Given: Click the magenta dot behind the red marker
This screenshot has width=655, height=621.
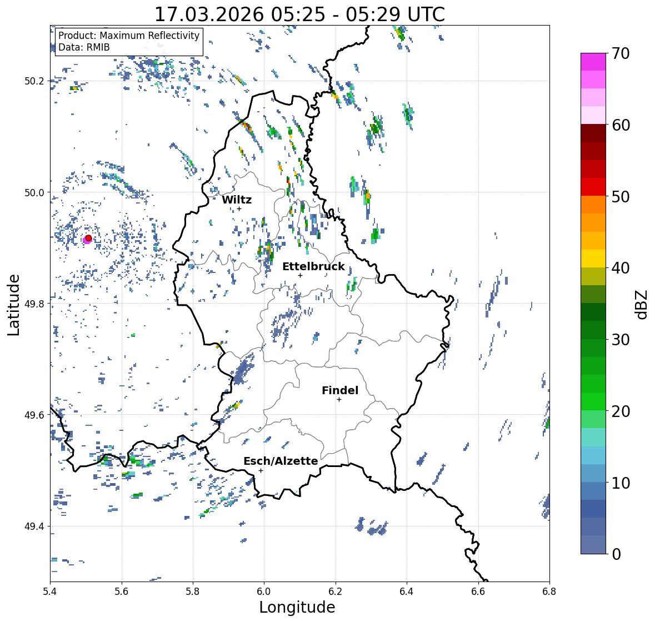Looking at the screenshot, I should click(86, 240).
